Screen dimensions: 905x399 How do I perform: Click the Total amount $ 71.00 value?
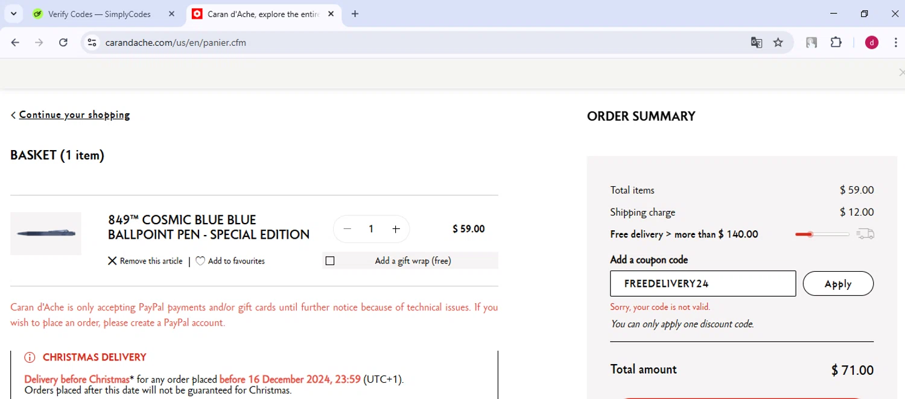(x=853, y=370)
